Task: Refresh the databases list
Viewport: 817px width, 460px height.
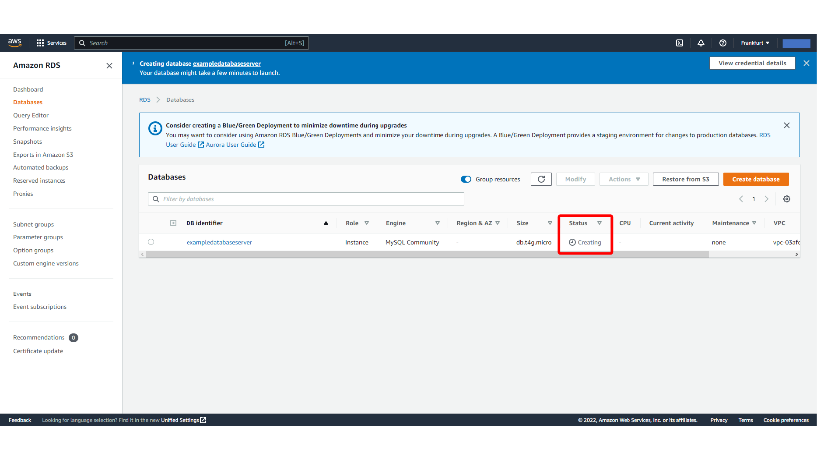Action: (541, 179)
